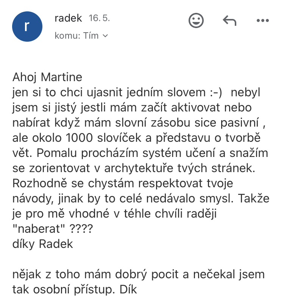Click the question marks after "naberat"
The image size is (284, 301).
81,229
